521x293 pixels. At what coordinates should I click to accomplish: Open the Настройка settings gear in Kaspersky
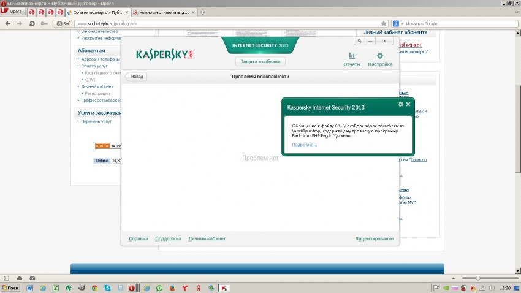point(379,59)
